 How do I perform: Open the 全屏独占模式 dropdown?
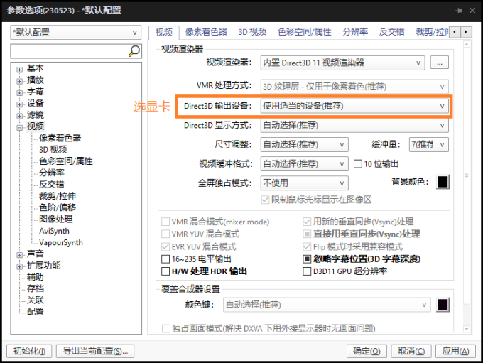point(304,183)
